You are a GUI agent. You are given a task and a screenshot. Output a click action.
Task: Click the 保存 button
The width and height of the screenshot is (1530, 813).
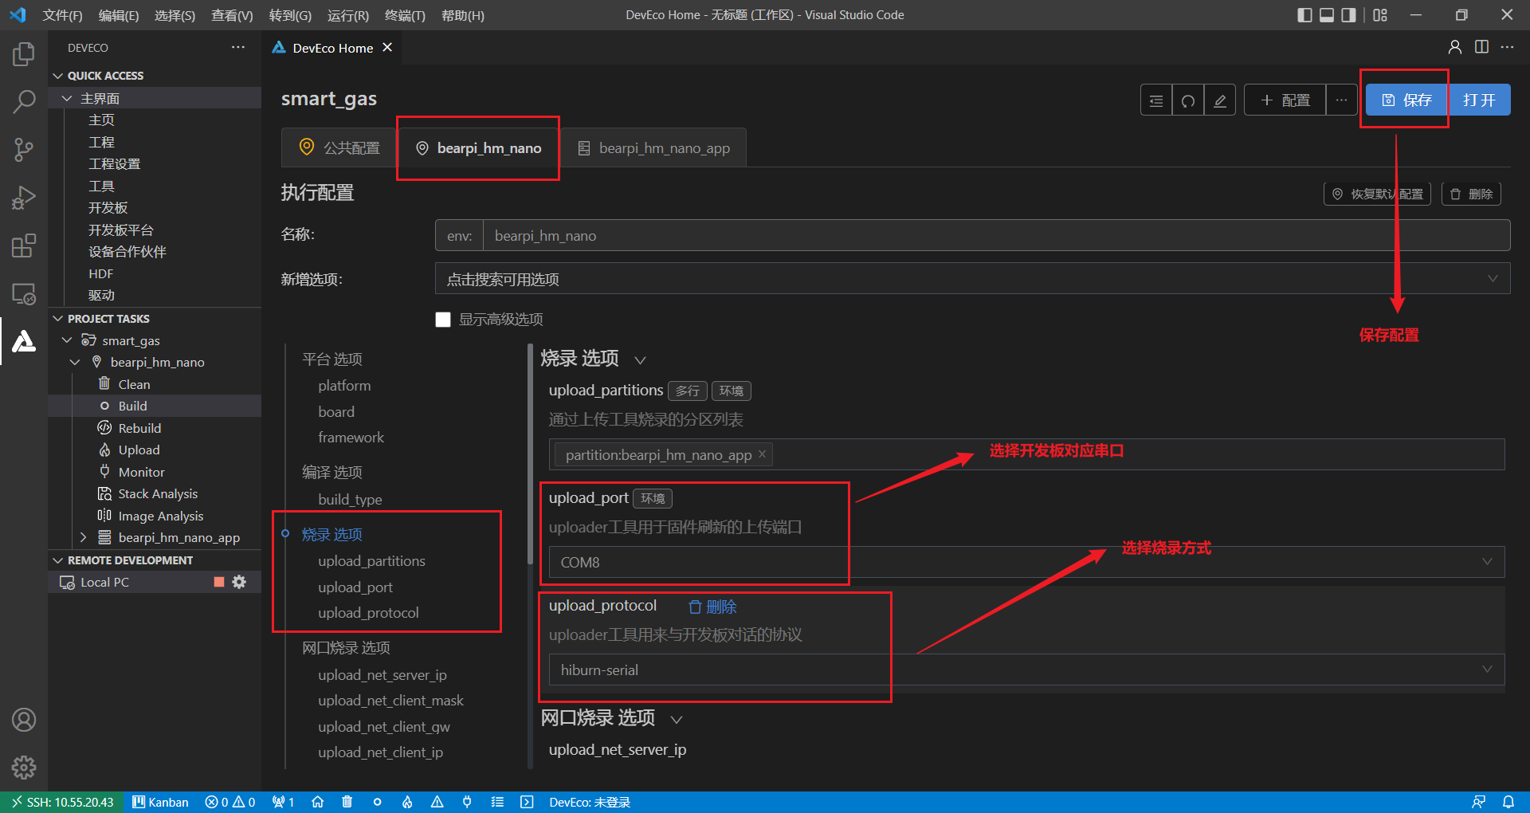pos(1406,100)
